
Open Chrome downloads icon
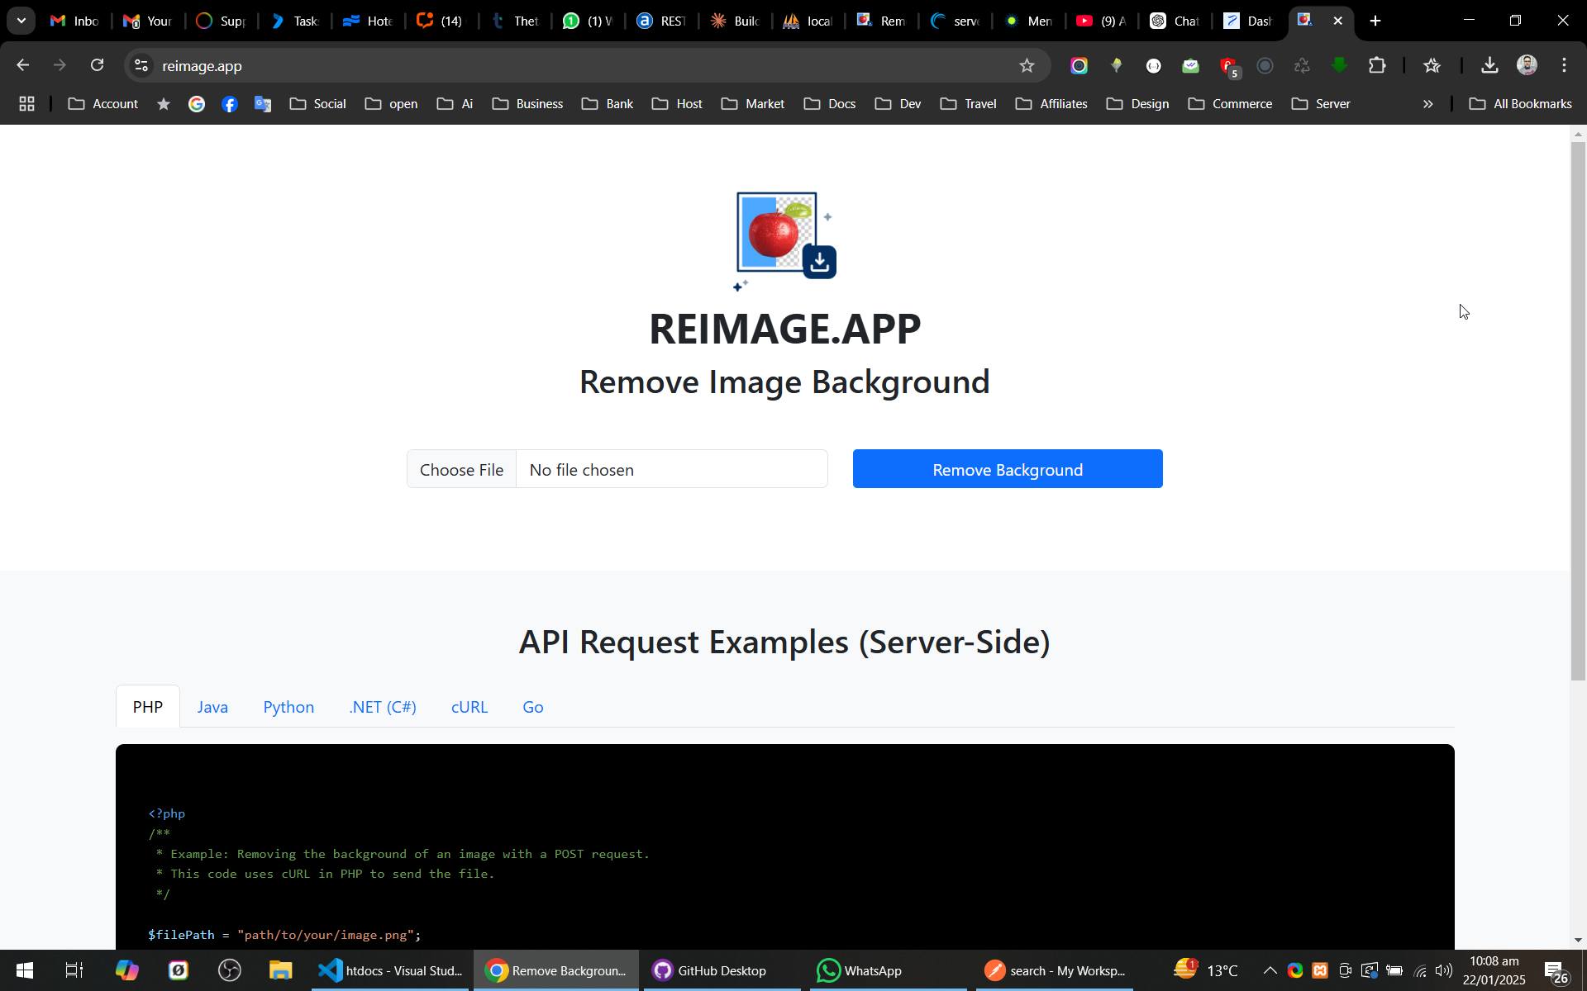(x=1489, y=66)
